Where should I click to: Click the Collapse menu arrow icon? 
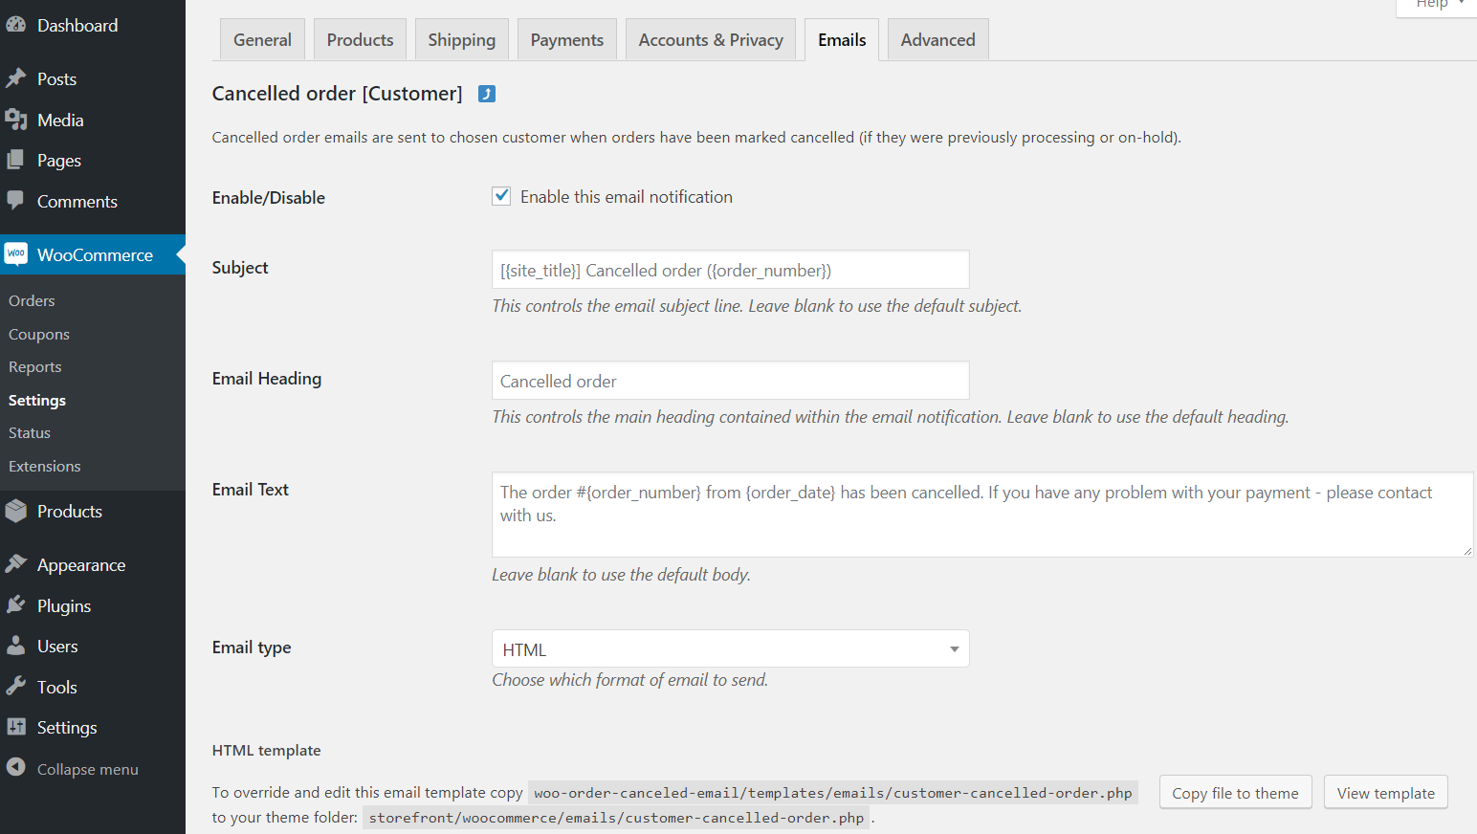click(x=15, y=767)
